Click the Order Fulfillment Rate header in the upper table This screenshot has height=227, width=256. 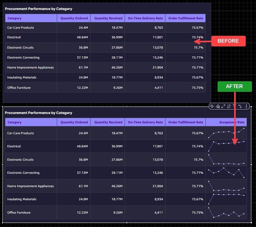point(186,18)
